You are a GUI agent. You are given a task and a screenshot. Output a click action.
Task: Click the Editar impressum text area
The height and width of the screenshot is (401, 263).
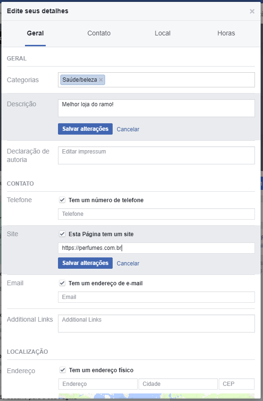pyautogui.click(x=156, y=155)
